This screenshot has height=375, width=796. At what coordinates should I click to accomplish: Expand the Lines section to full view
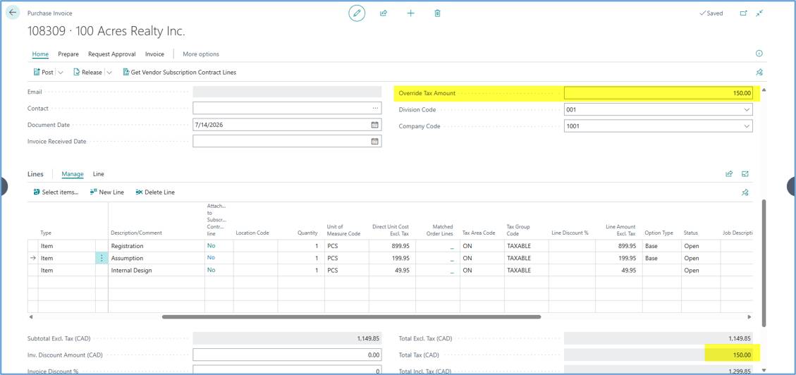(745, 173)
